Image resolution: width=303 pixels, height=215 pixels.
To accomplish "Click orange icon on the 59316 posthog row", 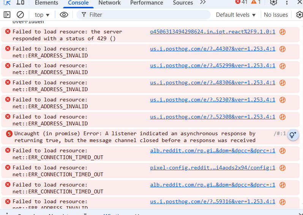I will pyautogui.click(x=282, y=202).
